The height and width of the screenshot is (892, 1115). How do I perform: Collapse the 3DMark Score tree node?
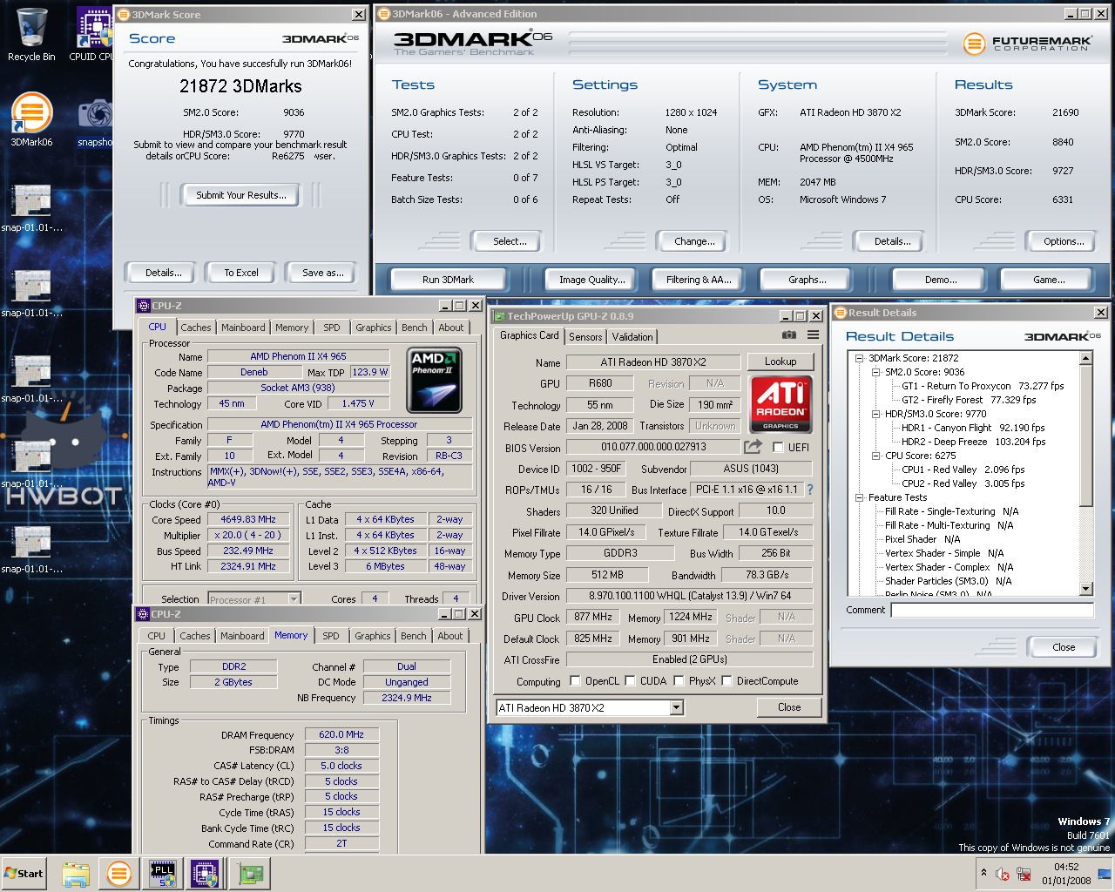[x=859, y=358]
